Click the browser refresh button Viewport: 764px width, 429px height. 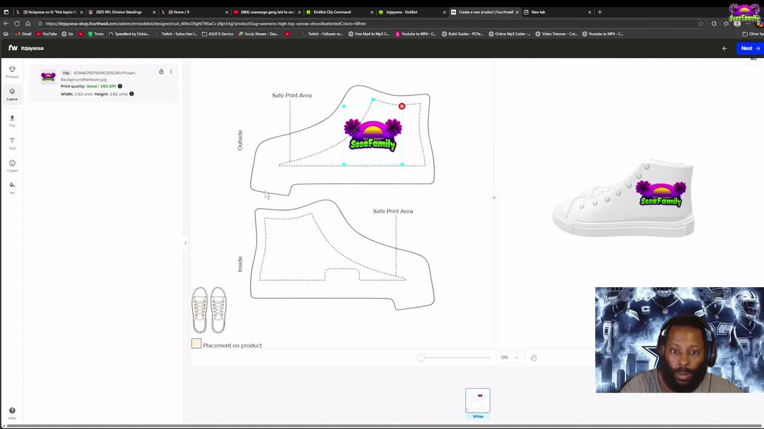pos(17,23)
